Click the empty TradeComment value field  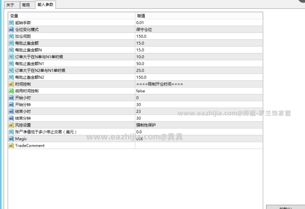(199, 145)
